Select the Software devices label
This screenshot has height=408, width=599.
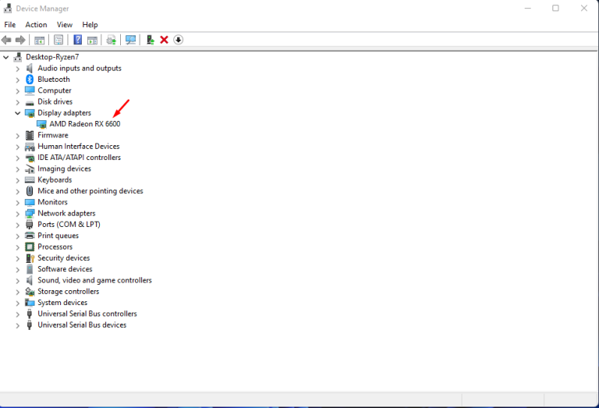65,269
